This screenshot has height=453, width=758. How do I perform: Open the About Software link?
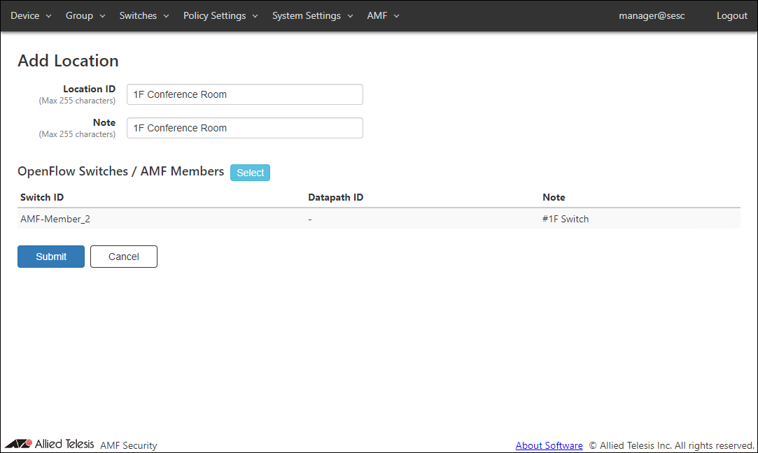point(549,445)
